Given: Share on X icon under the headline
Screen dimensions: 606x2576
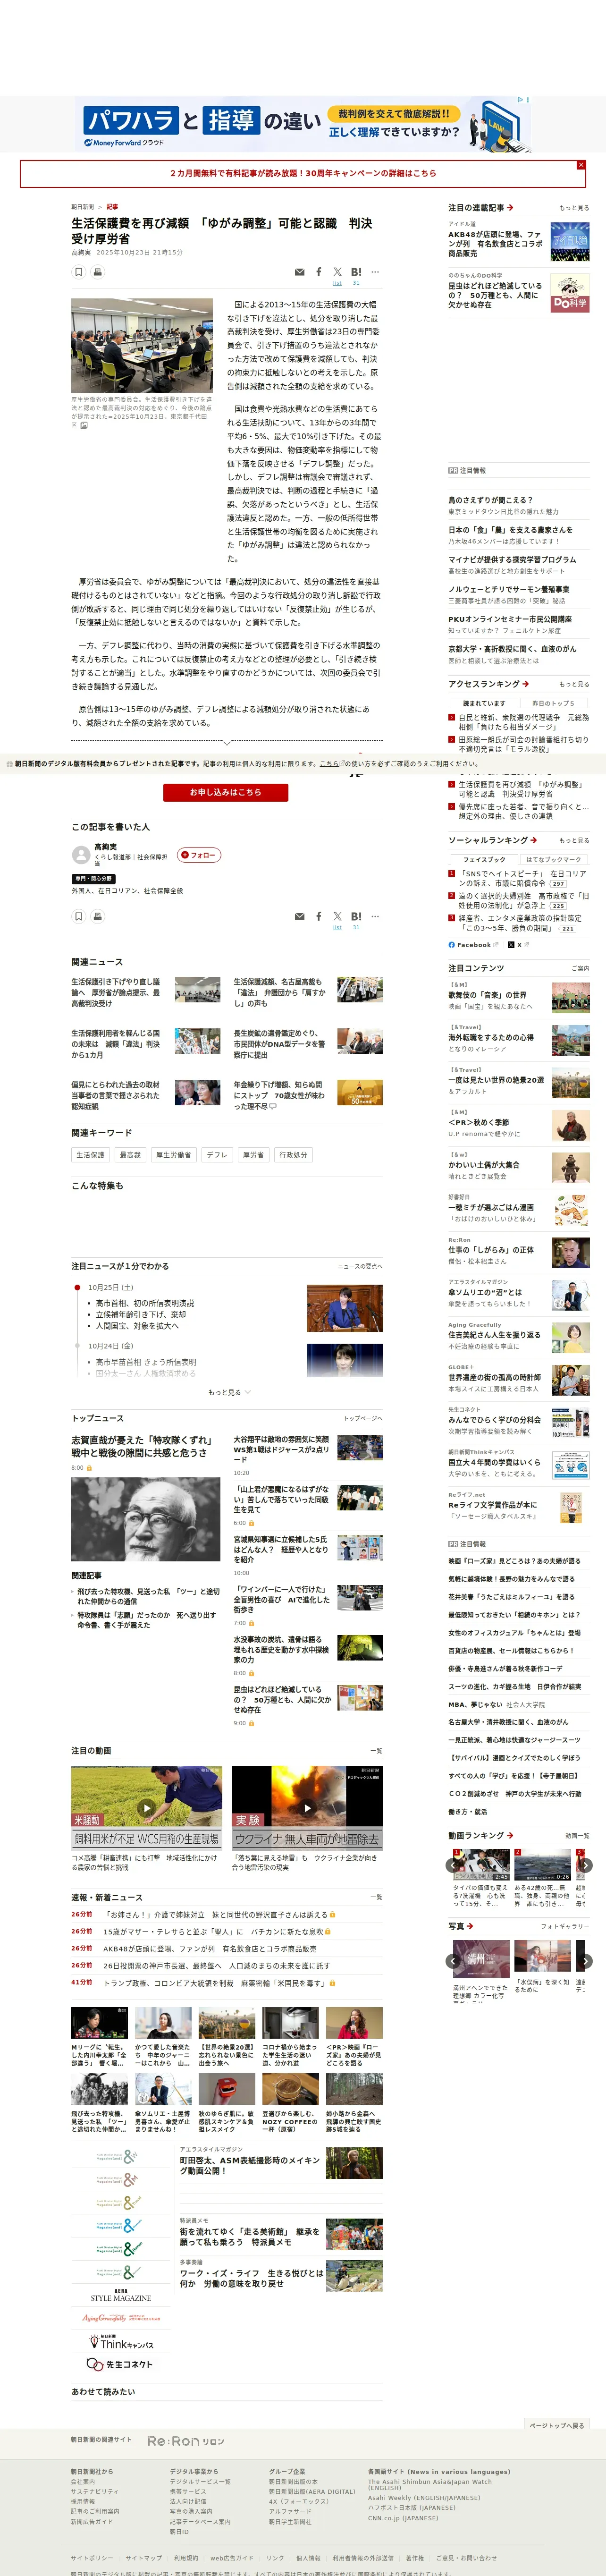Looking at the screenshot, I should coord(337,272).
